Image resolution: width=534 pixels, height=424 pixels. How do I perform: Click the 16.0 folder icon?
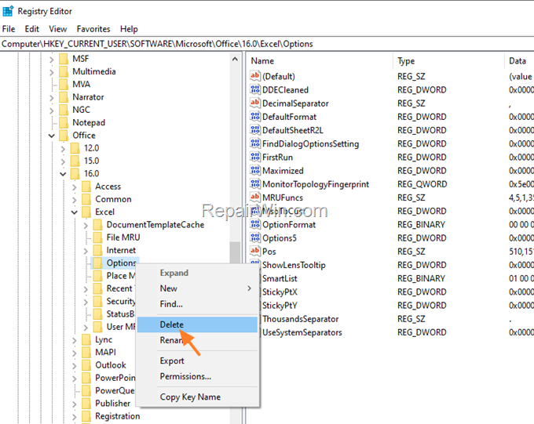pos(75,173)
